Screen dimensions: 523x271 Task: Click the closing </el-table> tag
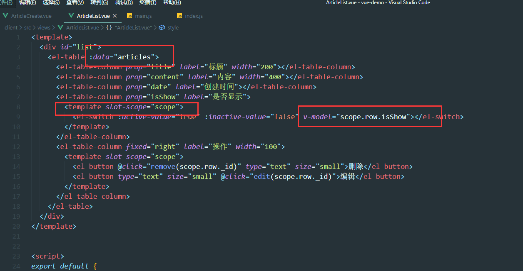pyautogui.click(x=70, y=206)
